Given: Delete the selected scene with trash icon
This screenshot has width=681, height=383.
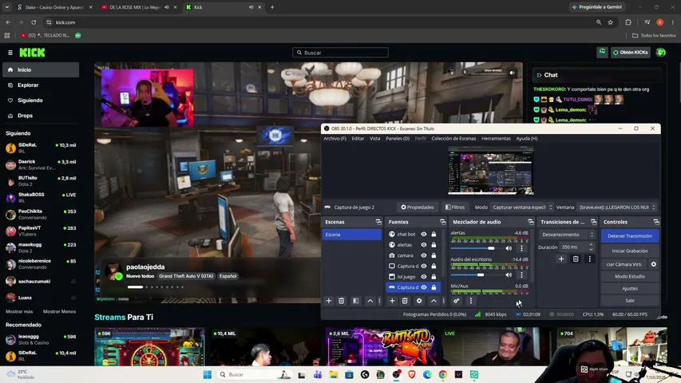Looking at the screenshot, I should [342, 301].
